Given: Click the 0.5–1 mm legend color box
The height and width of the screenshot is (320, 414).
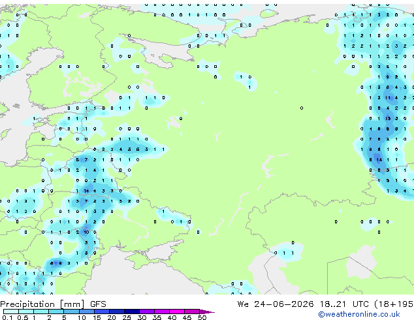Looking at the screenshot, I should (26, 312).
